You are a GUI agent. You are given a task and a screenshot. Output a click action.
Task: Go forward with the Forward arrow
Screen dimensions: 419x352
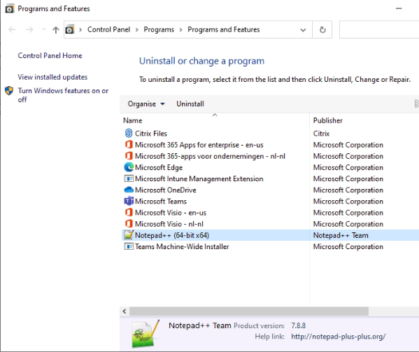tap(29, 29)
